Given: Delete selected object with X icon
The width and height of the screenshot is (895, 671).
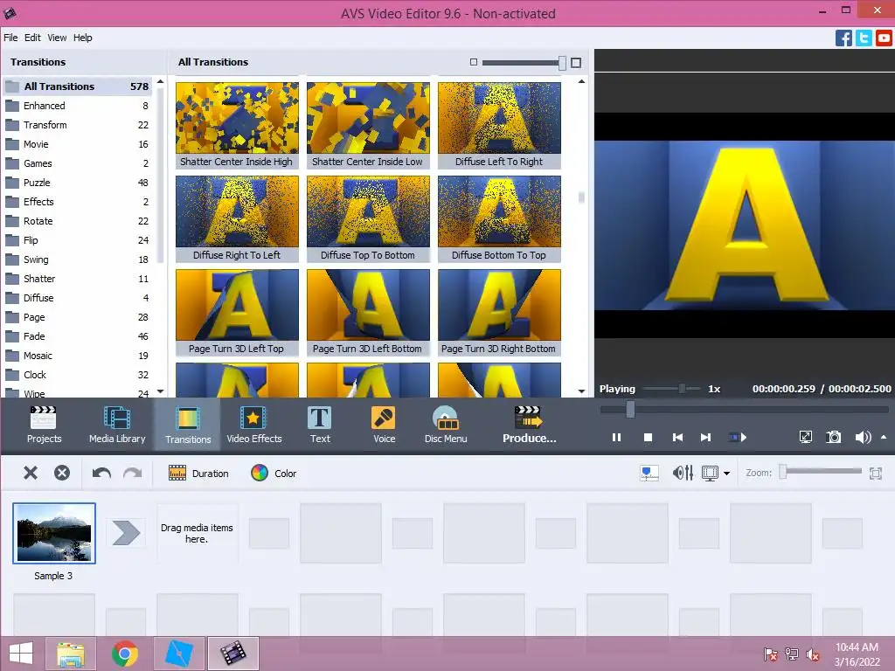Looking at the screenshot, I should (x=31, y=473).
